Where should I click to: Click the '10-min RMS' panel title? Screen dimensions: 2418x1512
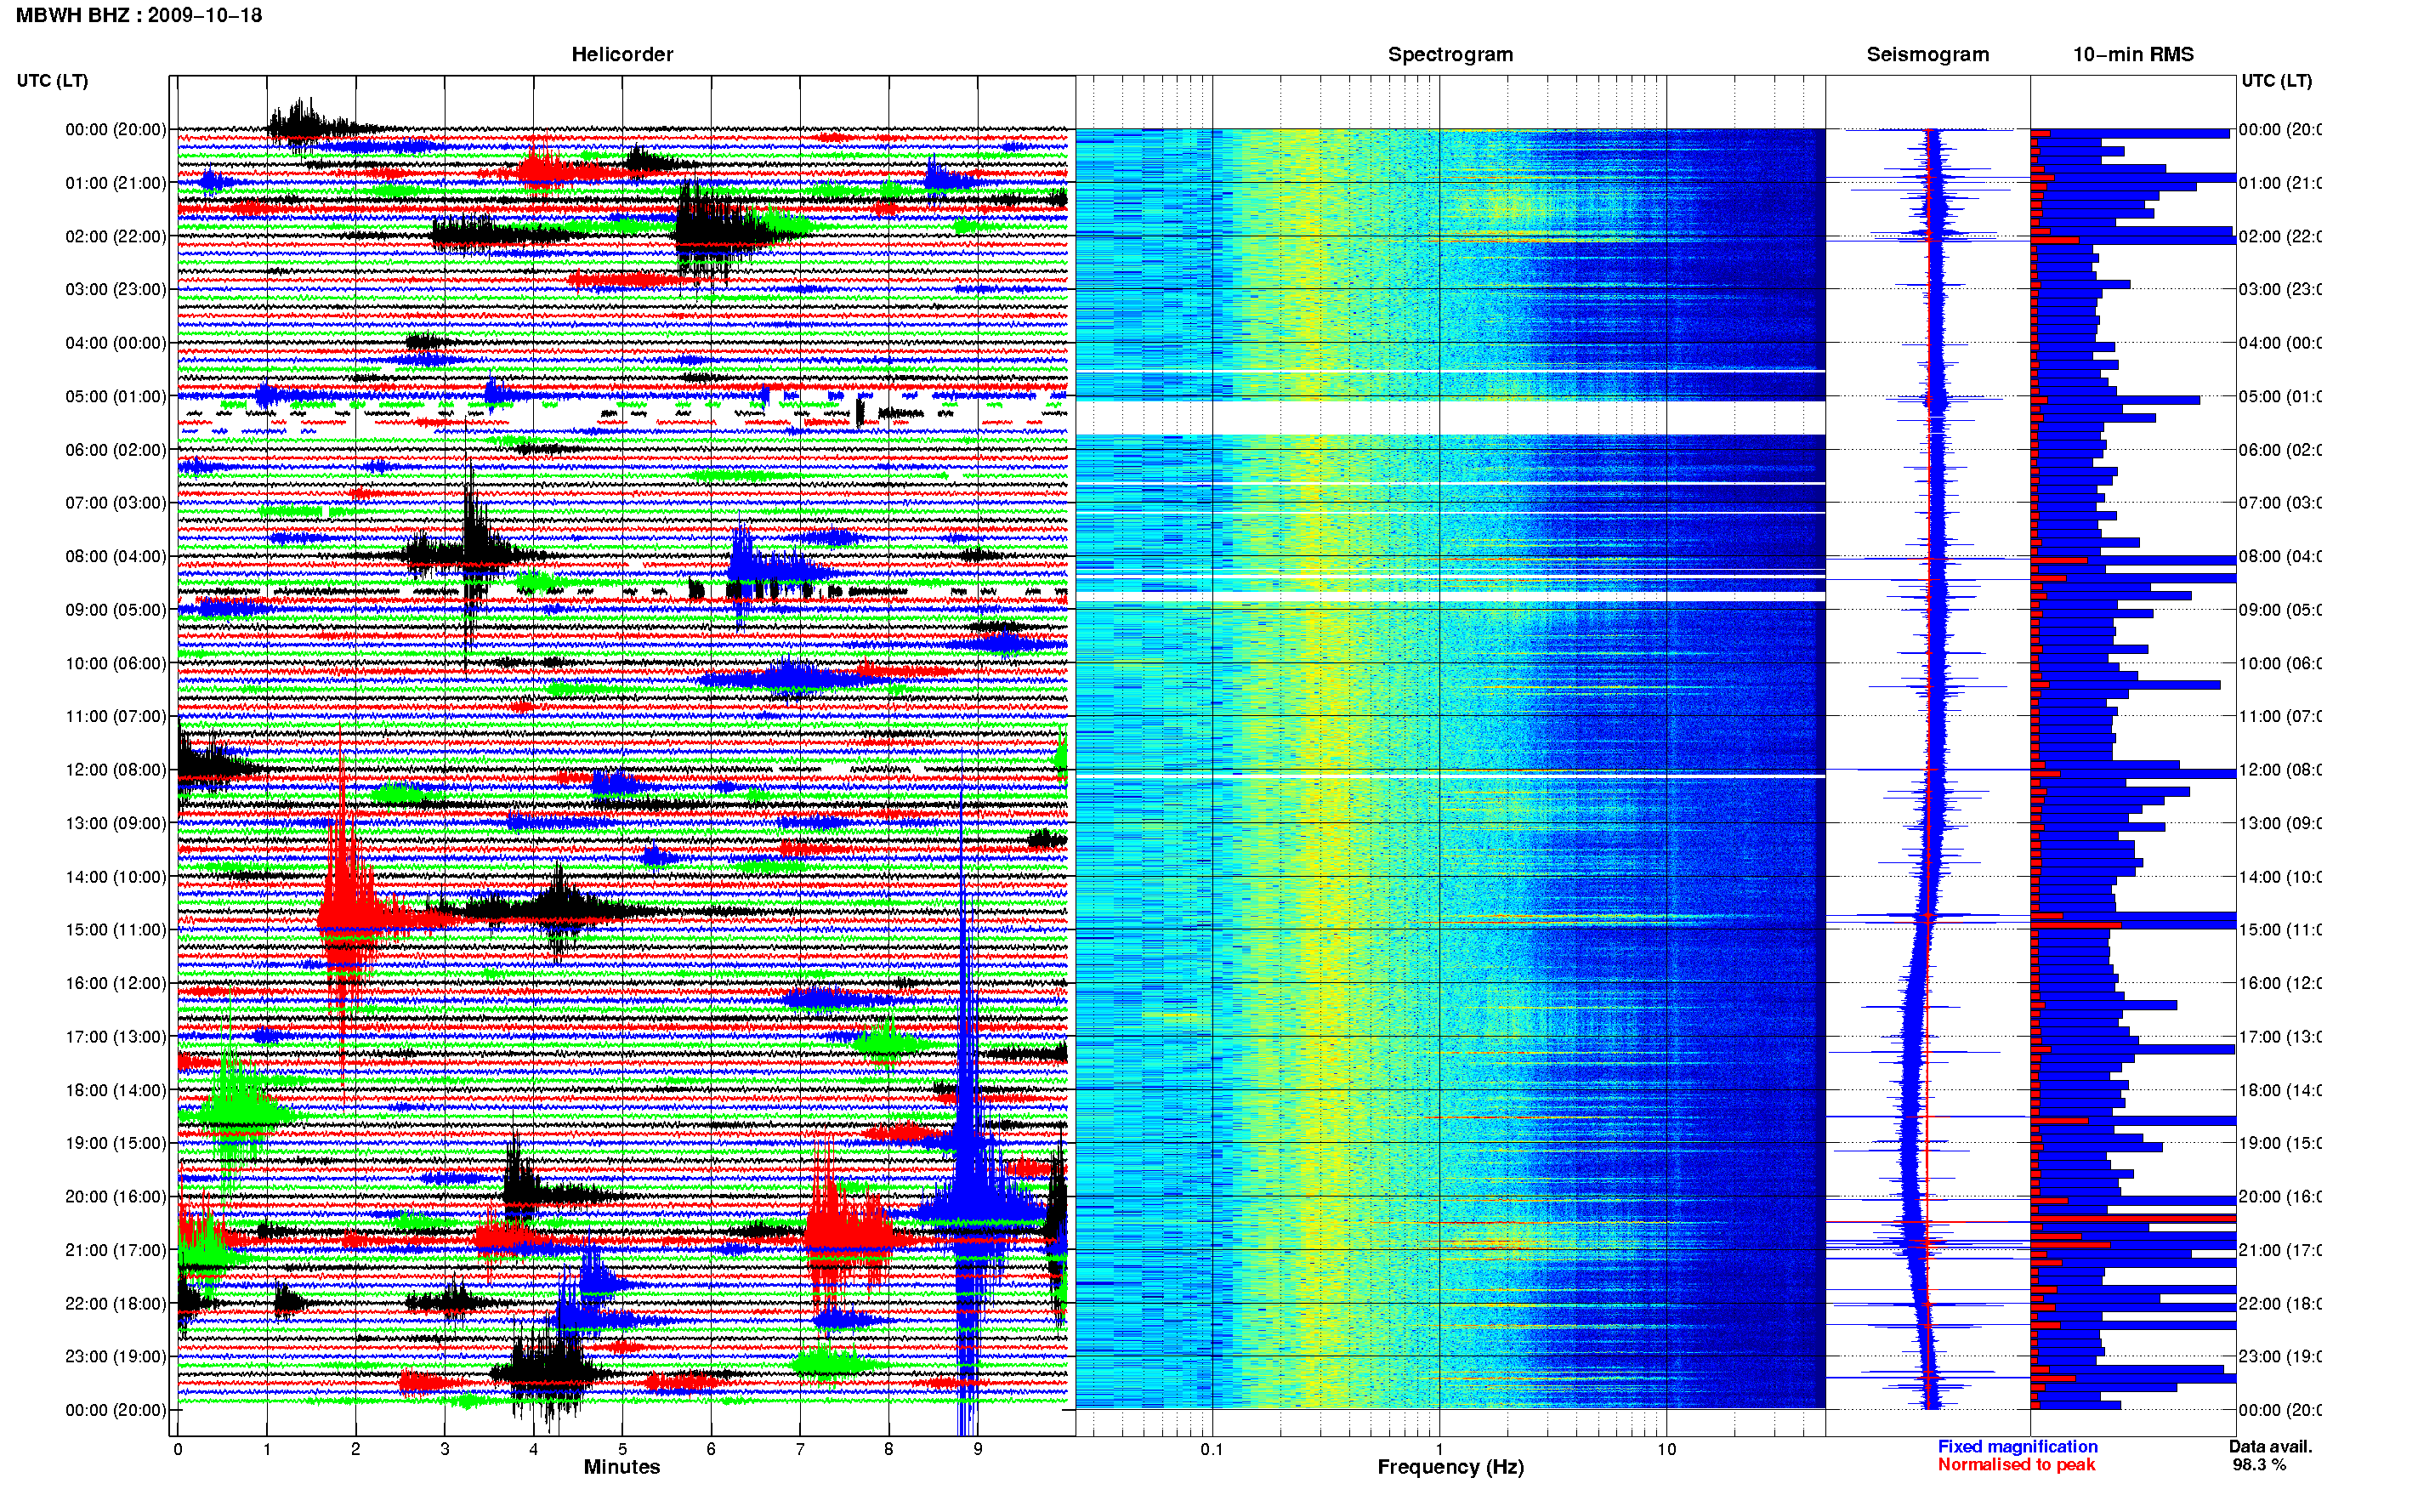2133,54
